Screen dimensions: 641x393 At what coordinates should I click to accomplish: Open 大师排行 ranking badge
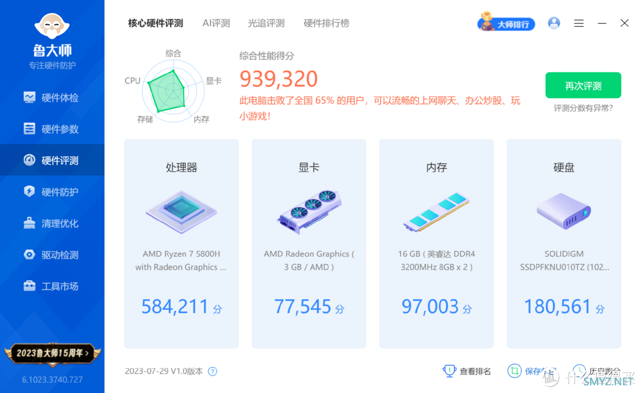506,23
